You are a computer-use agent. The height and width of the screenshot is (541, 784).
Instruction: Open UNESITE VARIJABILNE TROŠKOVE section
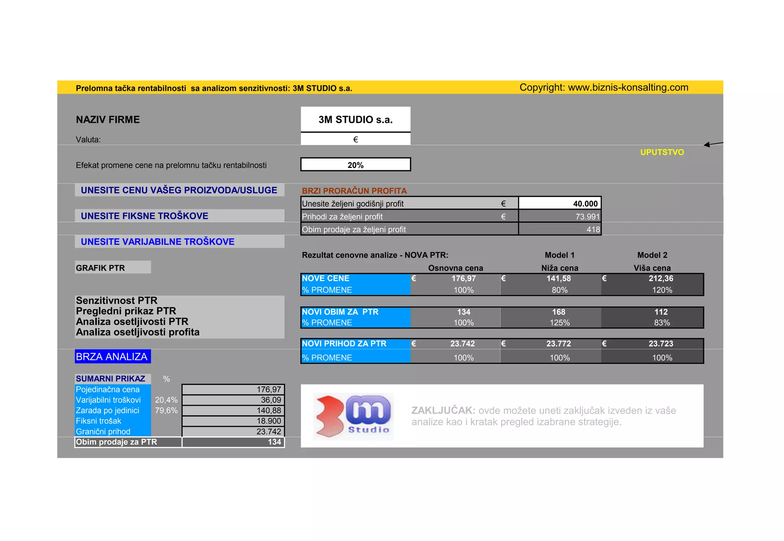click(x=158, y=242)
